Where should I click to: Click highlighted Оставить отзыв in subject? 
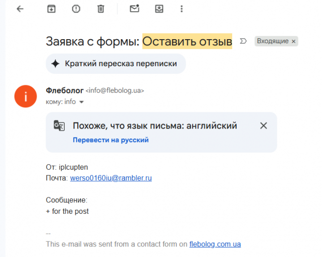click(187, 41)
